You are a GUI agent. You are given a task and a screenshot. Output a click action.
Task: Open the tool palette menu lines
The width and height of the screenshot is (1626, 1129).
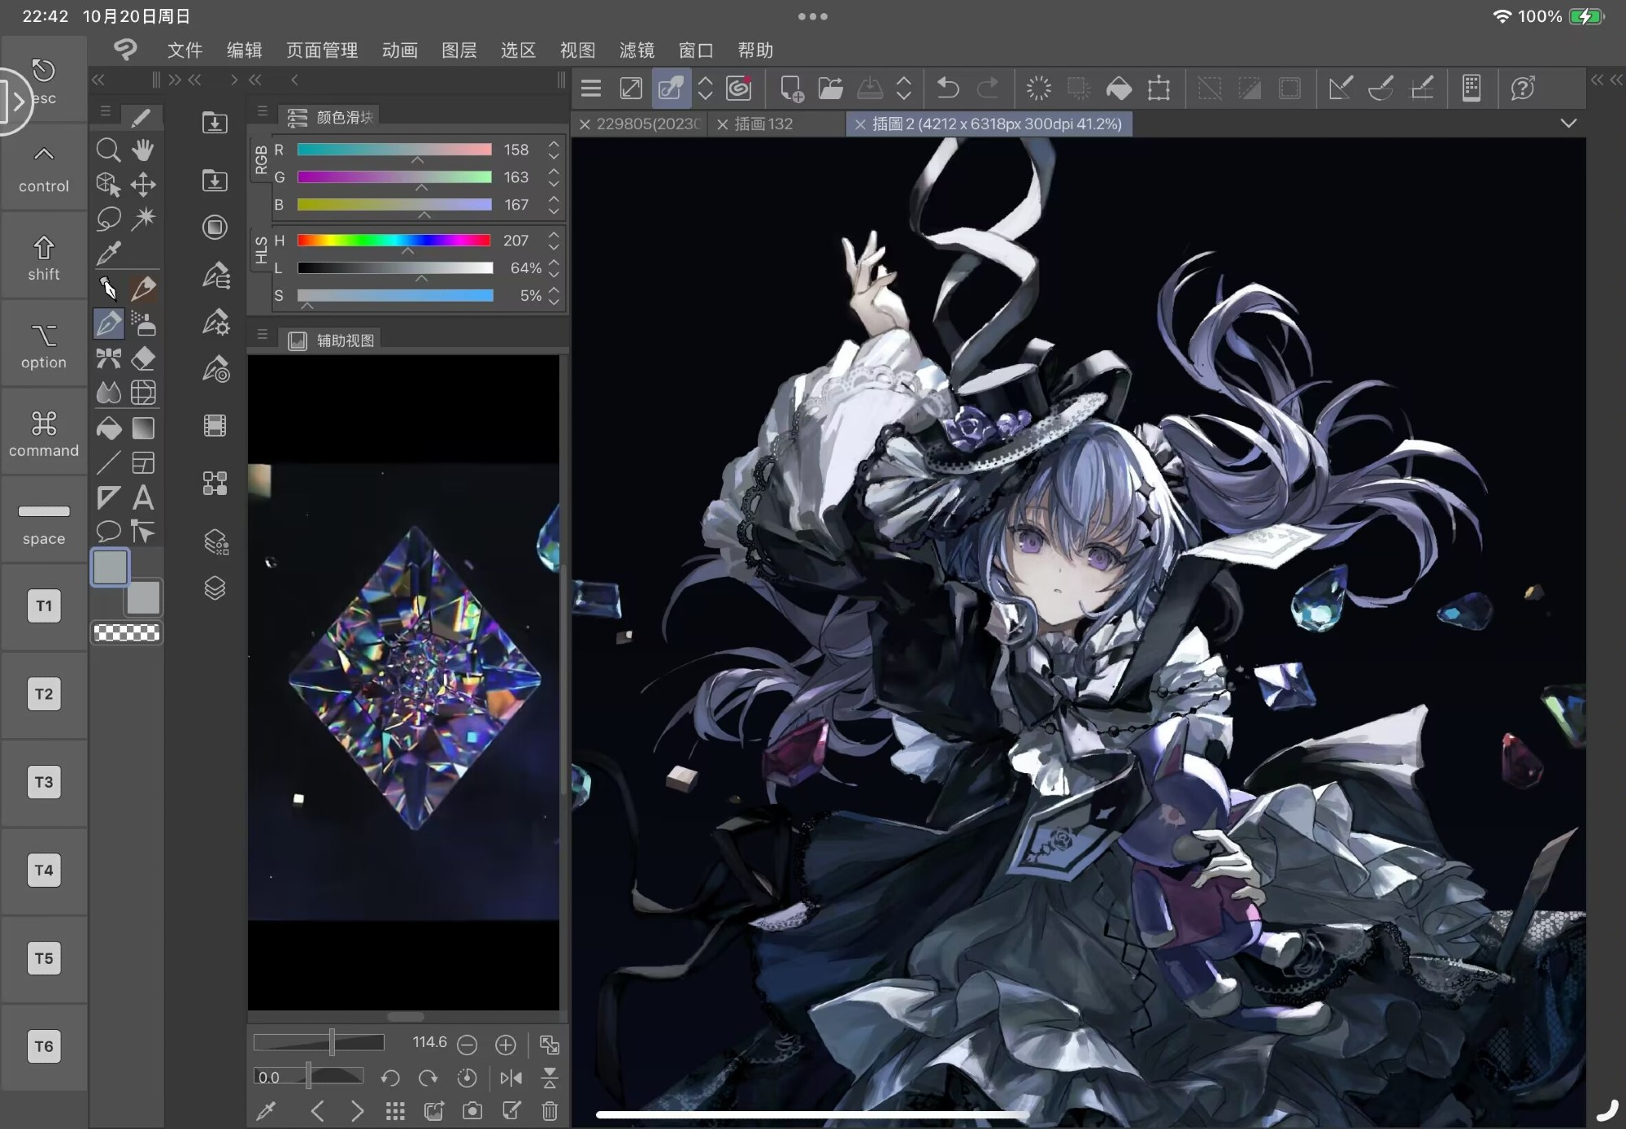(105, 111)
